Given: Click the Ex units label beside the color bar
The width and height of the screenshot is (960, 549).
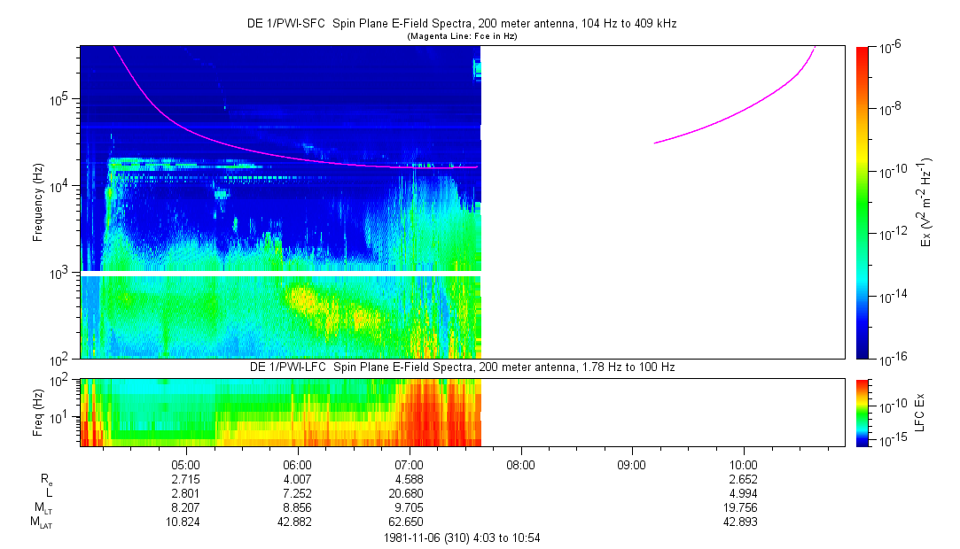Looking at the screenshot, I should tap(926, 202).
